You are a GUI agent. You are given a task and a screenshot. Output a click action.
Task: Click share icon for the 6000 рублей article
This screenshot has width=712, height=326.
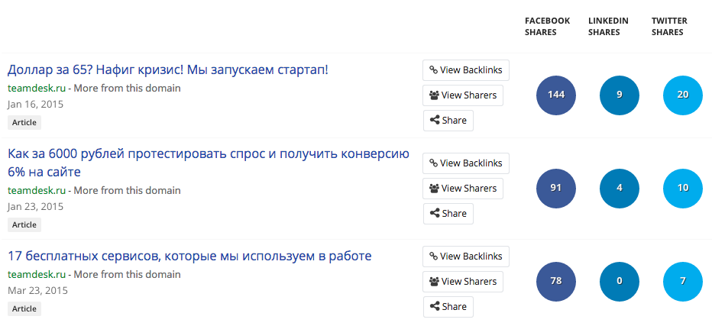coord(435,214)
